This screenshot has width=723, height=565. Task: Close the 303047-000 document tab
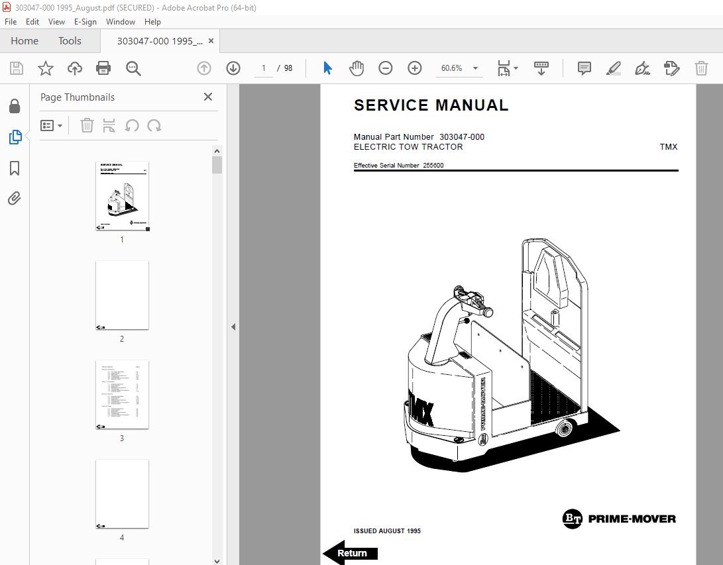(211, 40)
